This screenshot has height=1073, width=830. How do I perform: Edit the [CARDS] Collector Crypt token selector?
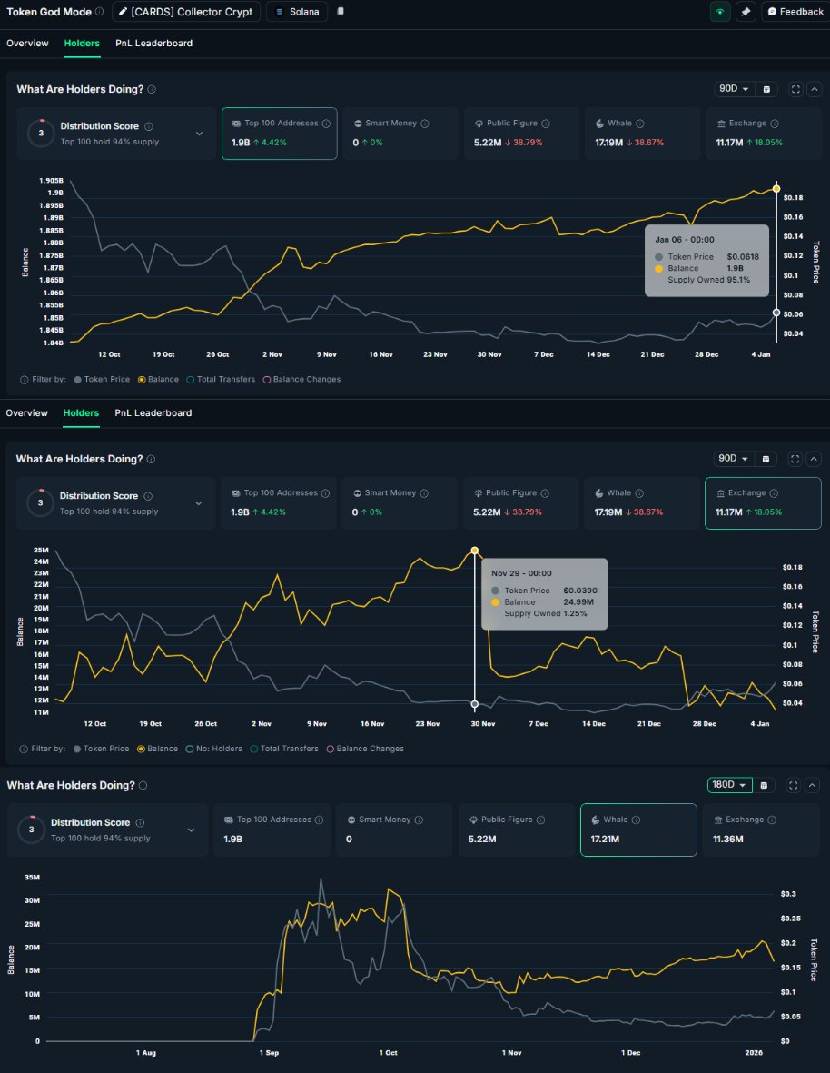point(186,12)
